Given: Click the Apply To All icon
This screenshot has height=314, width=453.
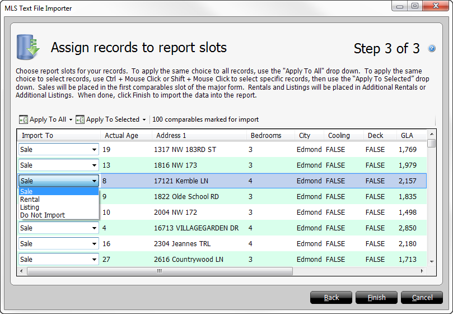Looking at the screenshot, I should (x=24, y=119).
